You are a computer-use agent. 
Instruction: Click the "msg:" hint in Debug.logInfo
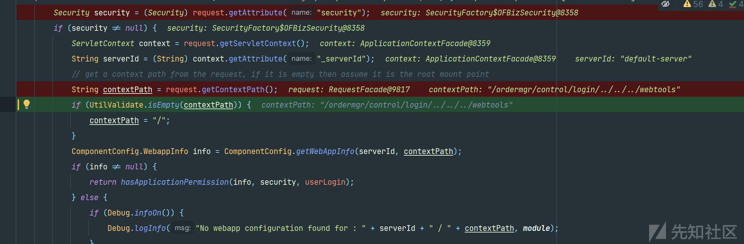click(x=183, y=228)
